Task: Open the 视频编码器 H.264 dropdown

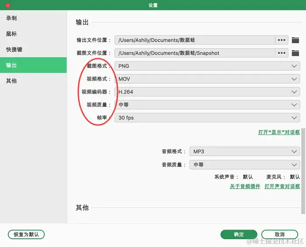Action: pos(207,92)
